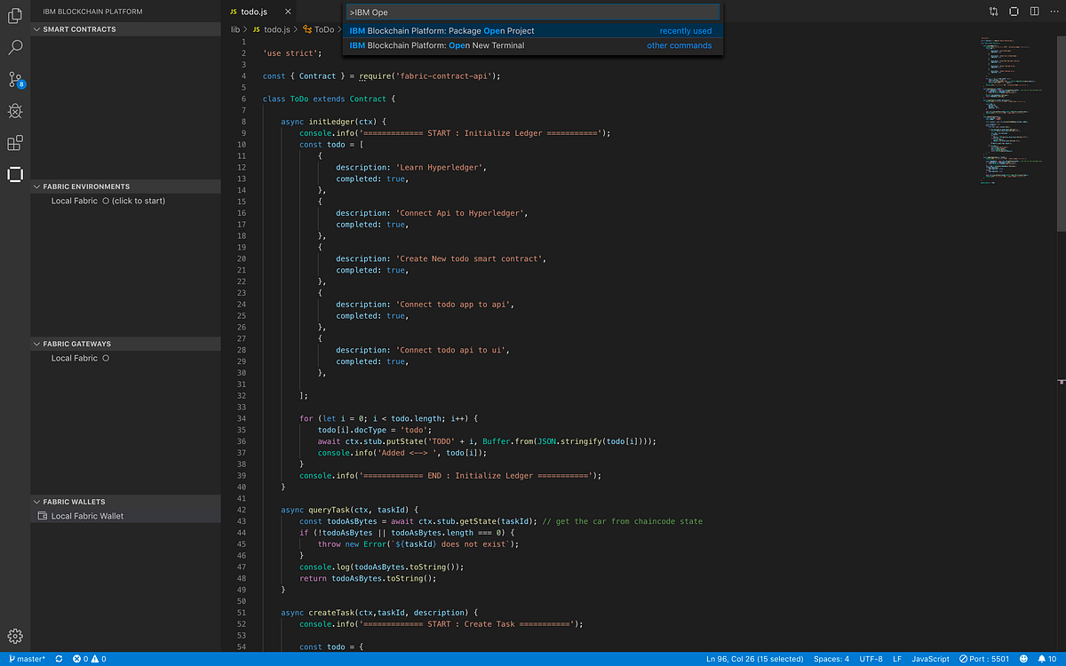
Task: Open the Run and Debug view
Action: click(15, 111)
